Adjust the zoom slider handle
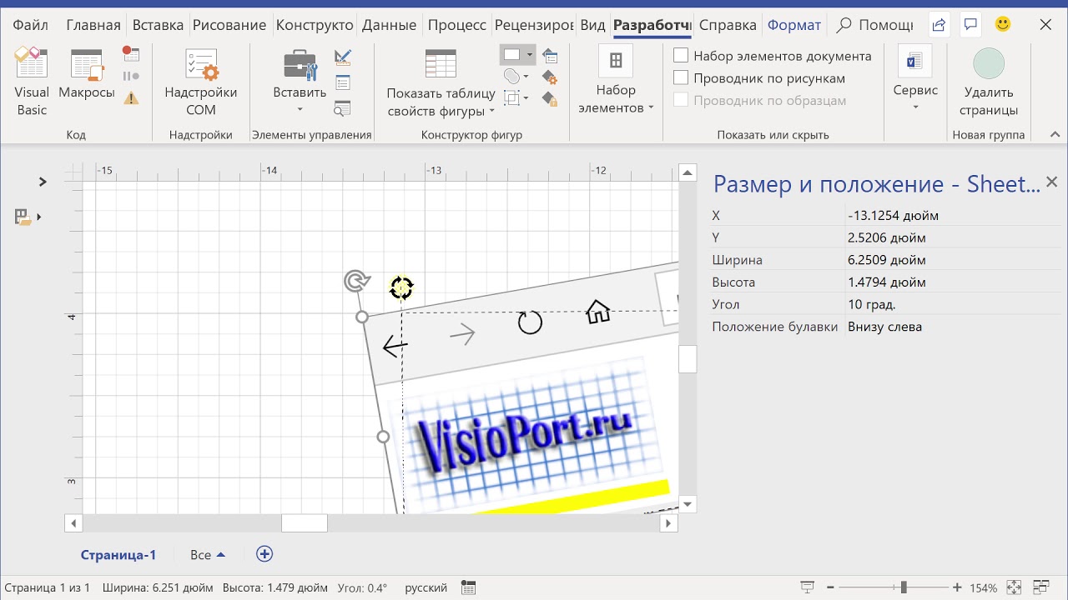Screen dimensions: 1068x600 pos(903,587)
